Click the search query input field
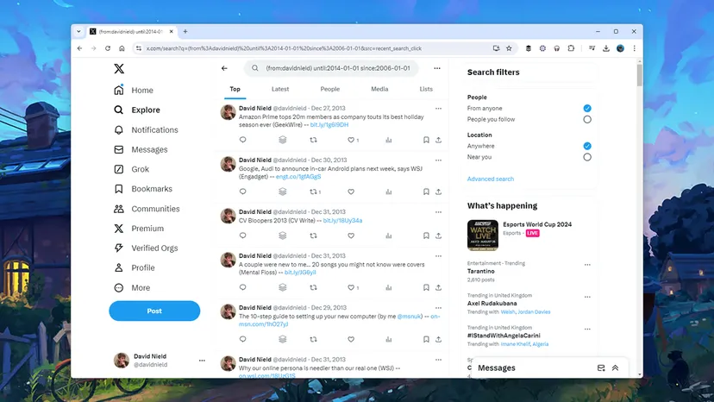The image size is (714, 402). 330,68
